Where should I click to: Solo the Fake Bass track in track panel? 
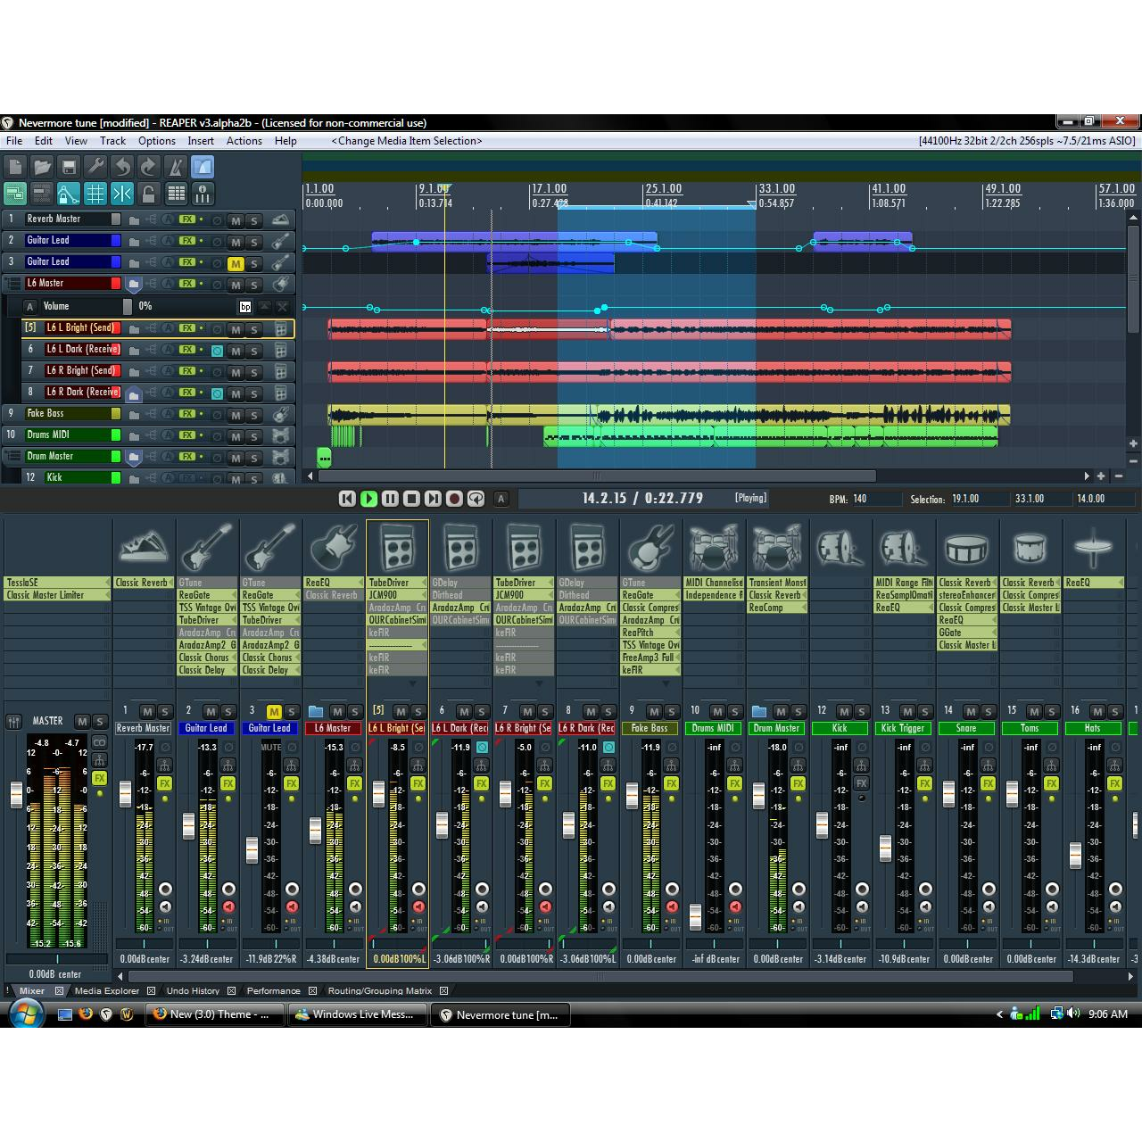coord(254,415)
